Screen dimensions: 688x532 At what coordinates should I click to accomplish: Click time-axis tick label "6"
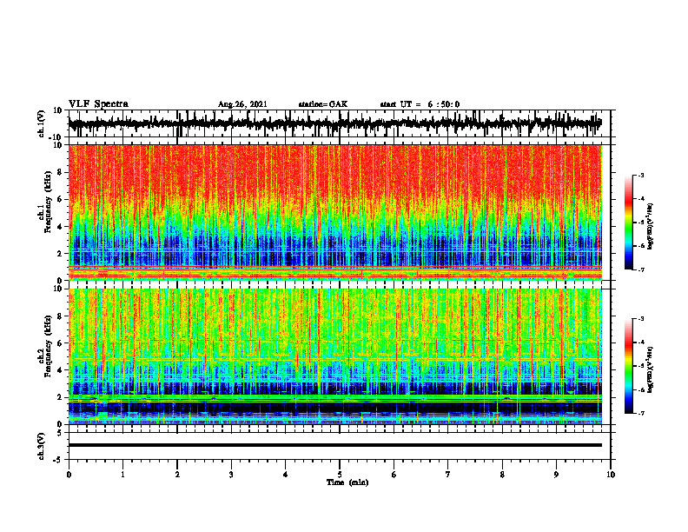point(394,475)
